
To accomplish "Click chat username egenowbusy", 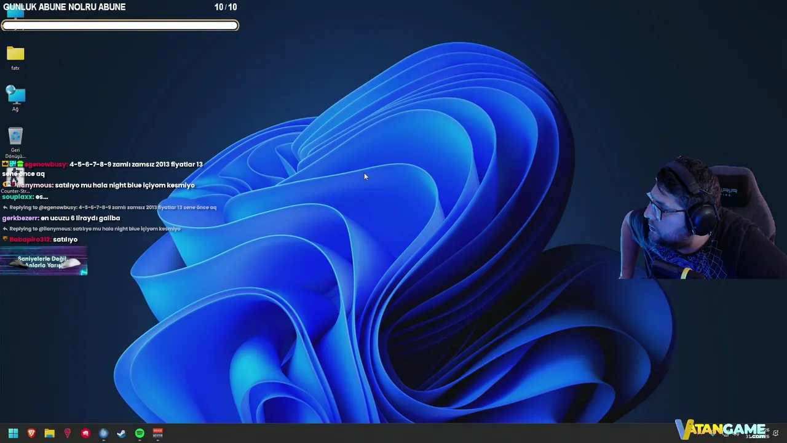I will pos(46,164).
